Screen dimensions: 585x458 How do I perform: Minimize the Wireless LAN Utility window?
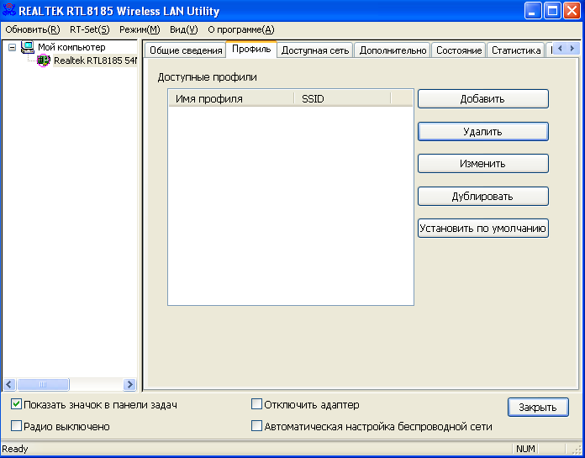[x=533, y=11]
